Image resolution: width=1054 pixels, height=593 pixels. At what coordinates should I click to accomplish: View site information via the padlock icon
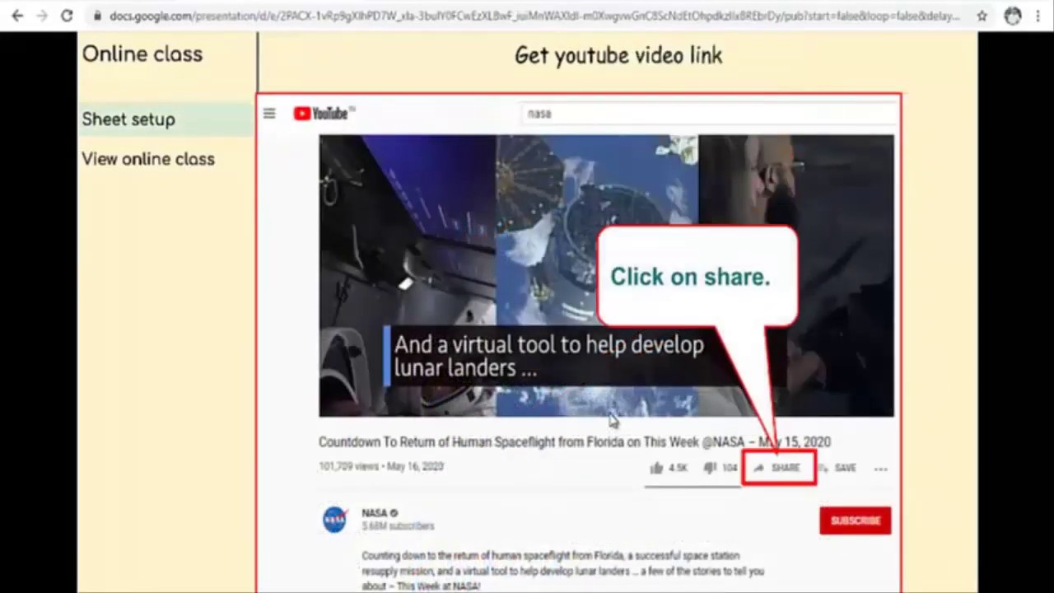pos(97,16)
